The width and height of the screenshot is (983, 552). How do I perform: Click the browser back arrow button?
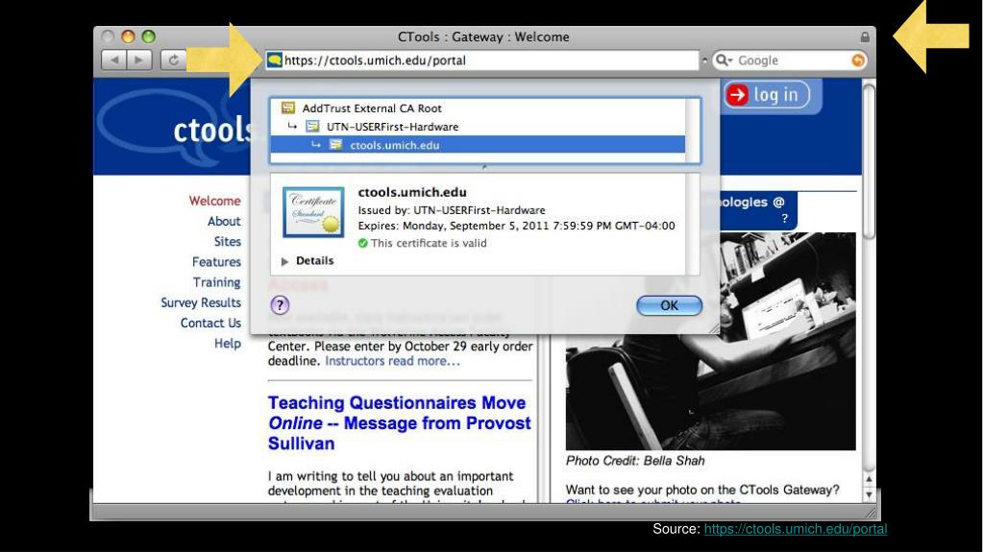[114, 60]
